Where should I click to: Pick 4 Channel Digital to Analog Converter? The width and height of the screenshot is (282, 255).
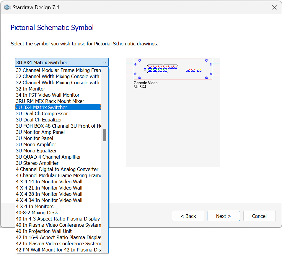tap(58, 169)
